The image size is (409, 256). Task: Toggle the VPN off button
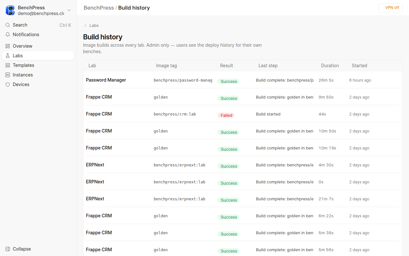[390, 8]
